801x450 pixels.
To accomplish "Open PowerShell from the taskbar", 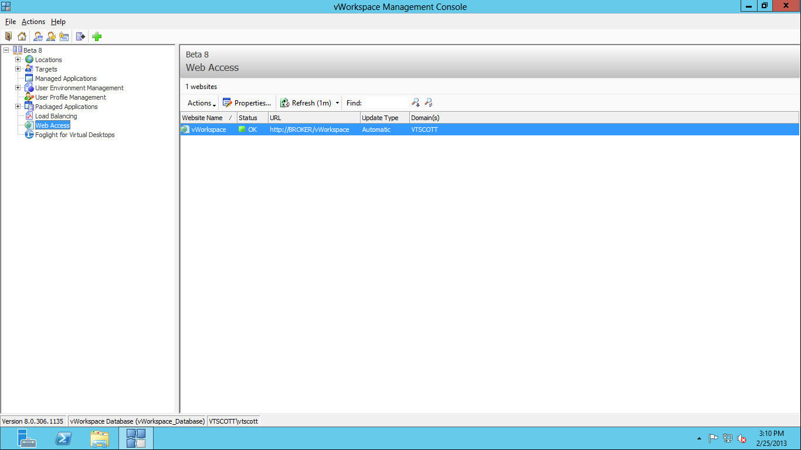I will point(63,438).
